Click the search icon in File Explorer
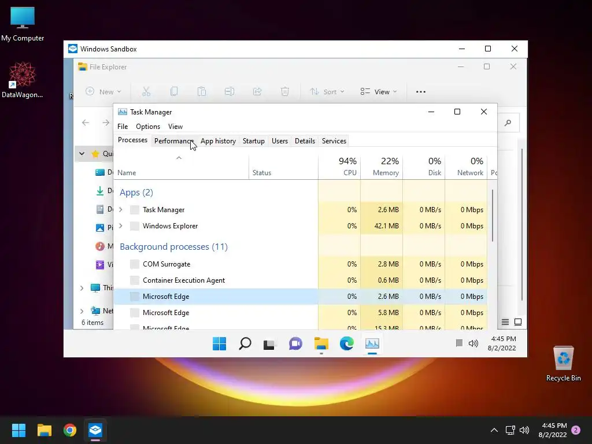 point(508,123)
